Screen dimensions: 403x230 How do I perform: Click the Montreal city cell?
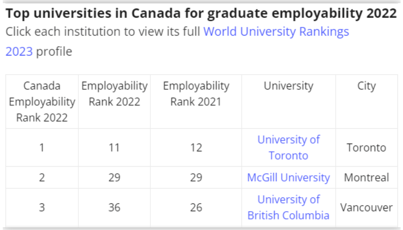click(x=366, y=178)
